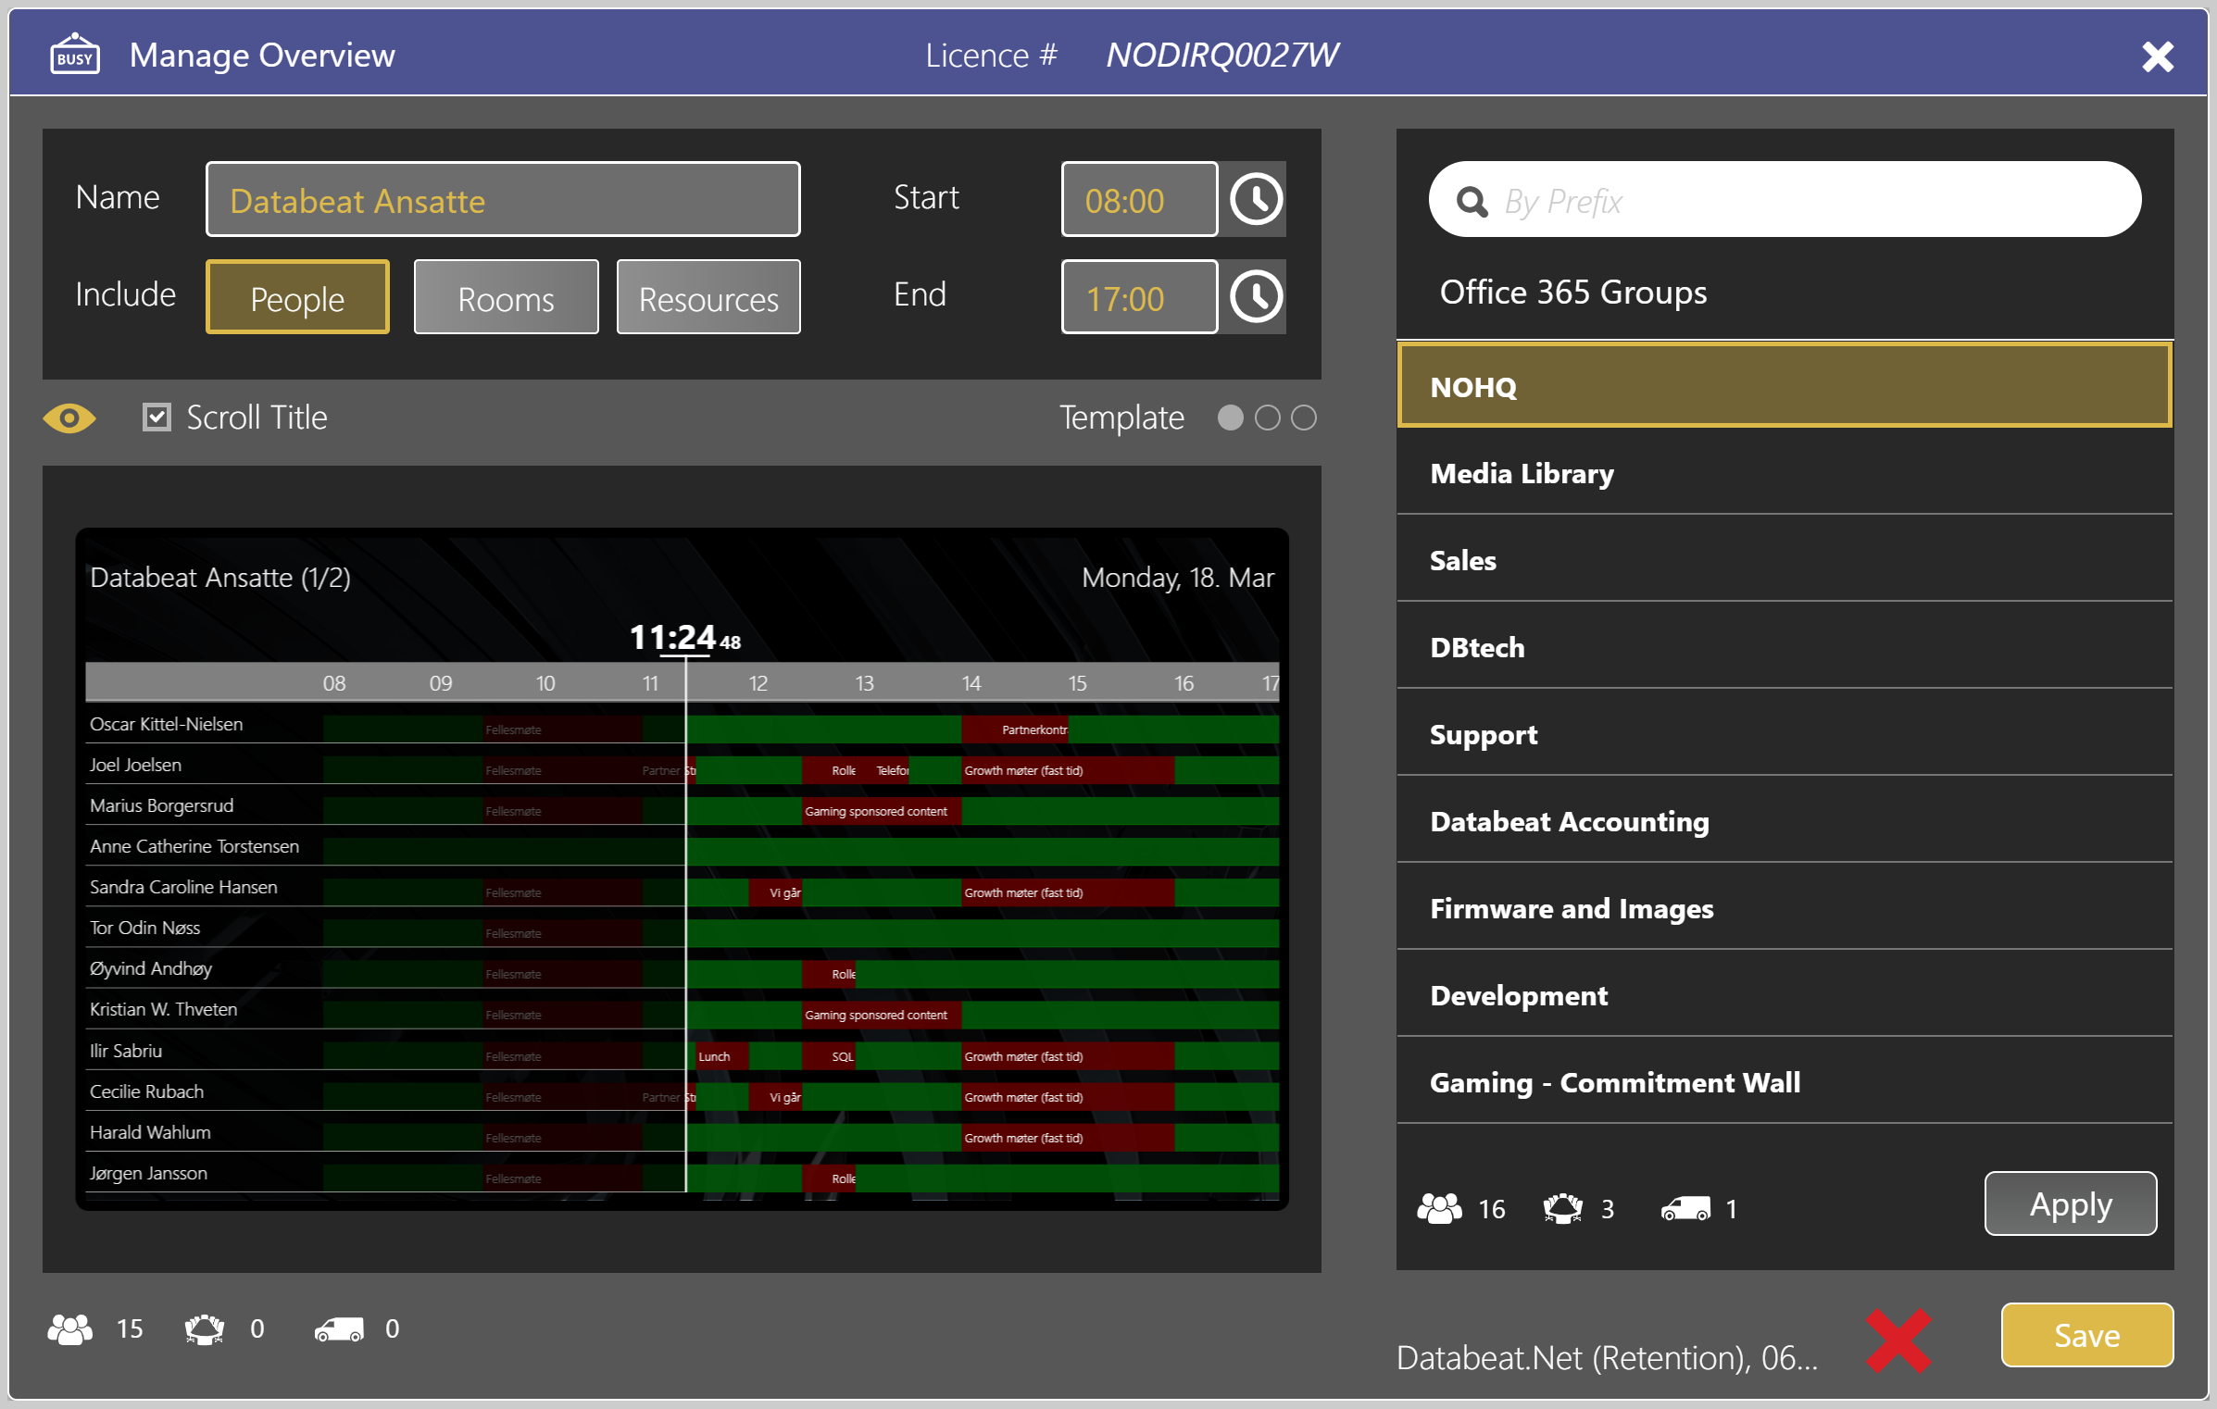Click Marius Borgersrud row name

161,805
